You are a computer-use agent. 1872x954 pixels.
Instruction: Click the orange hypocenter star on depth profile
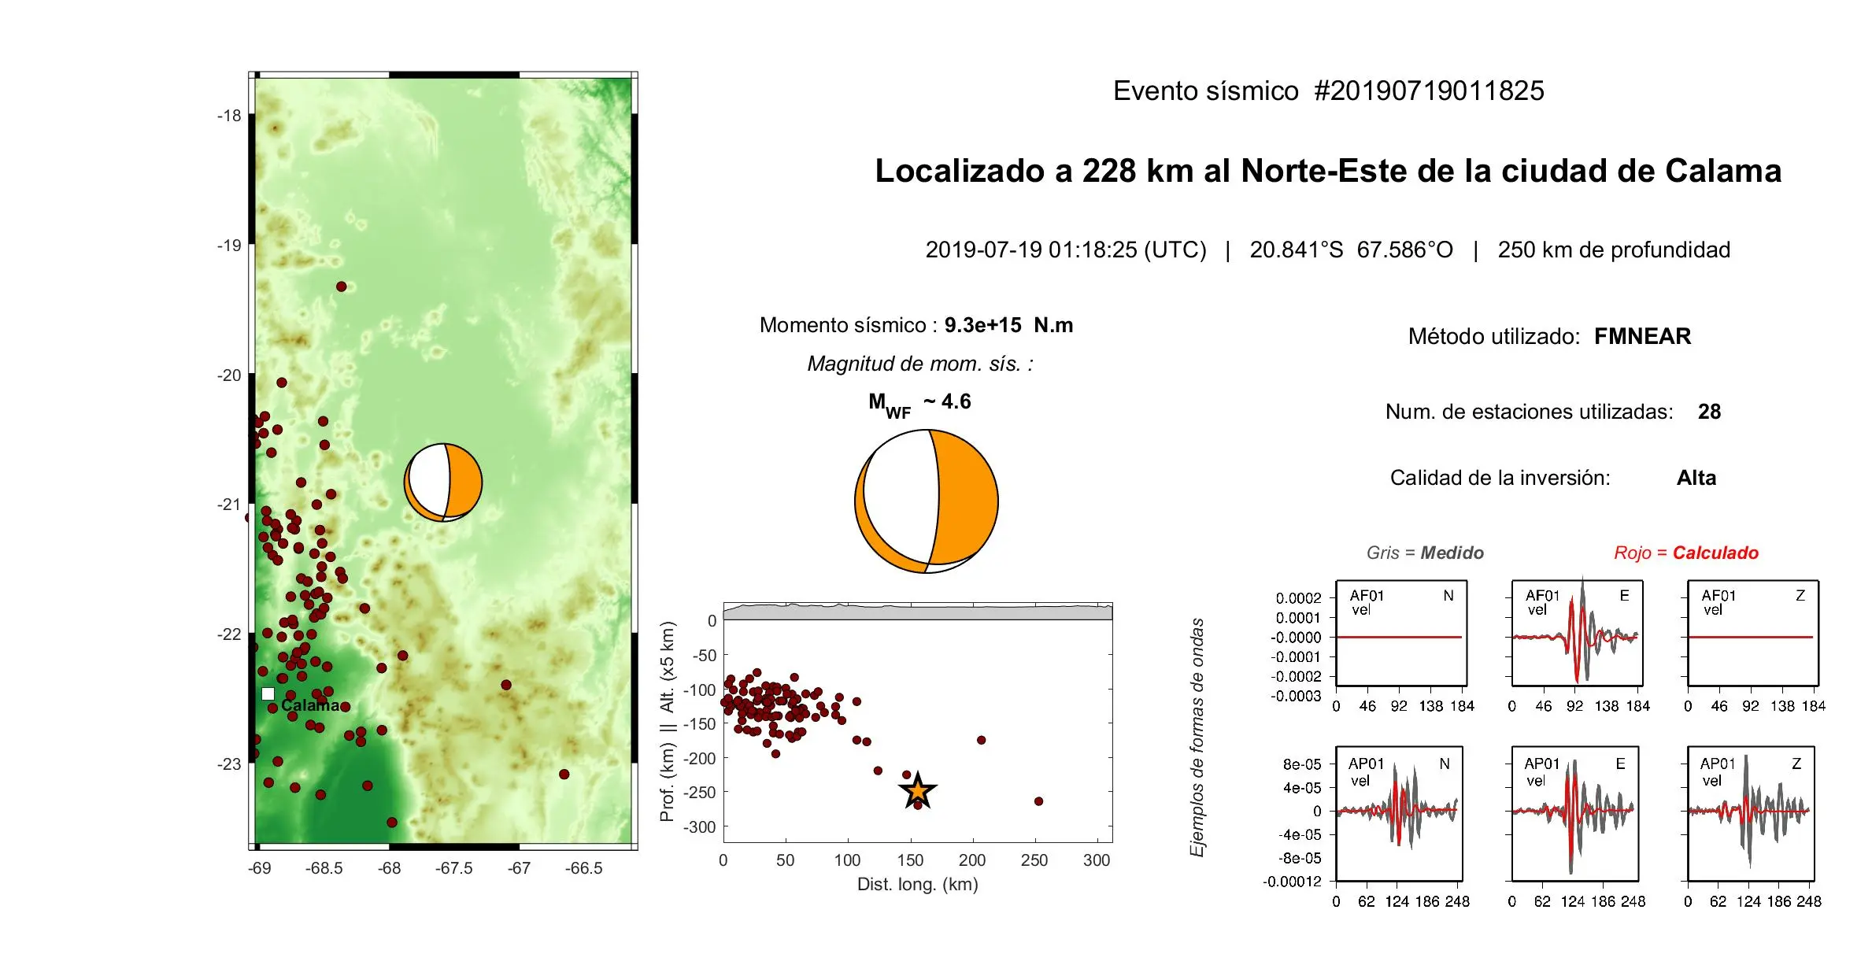(x=917, y=791)
